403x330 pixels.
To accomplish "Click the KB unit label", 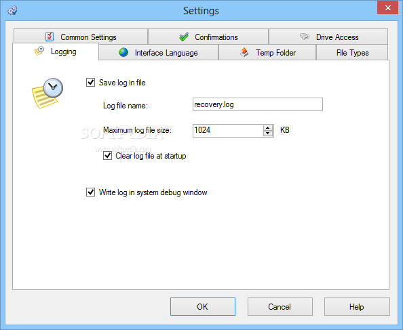I will click(285, 130).
